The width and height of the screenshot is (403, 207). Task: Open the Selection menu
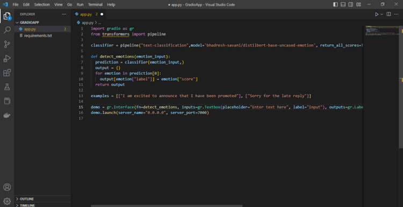click(42, 5)
